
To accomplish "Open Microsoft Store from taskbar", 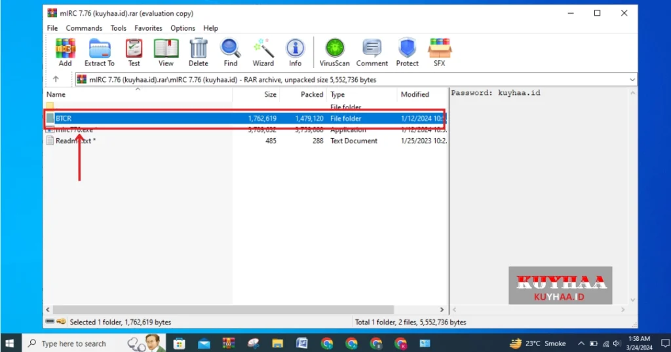I will (x=180, y=343).
